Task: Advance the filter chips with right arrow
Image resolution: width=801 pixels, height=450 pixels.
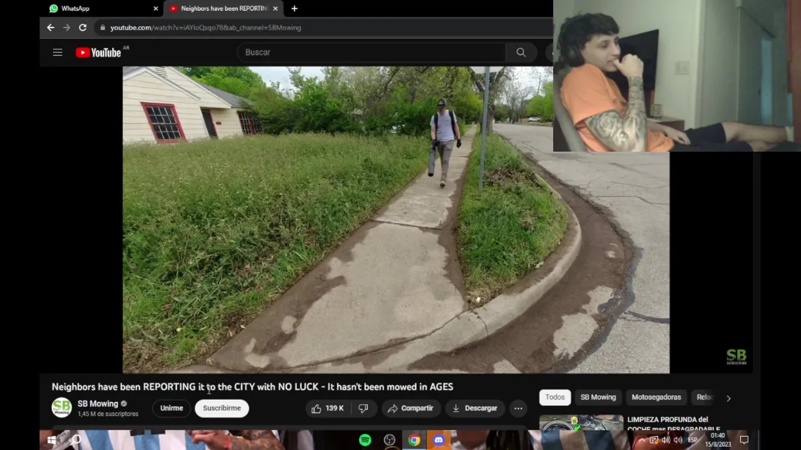Action: 728,398
